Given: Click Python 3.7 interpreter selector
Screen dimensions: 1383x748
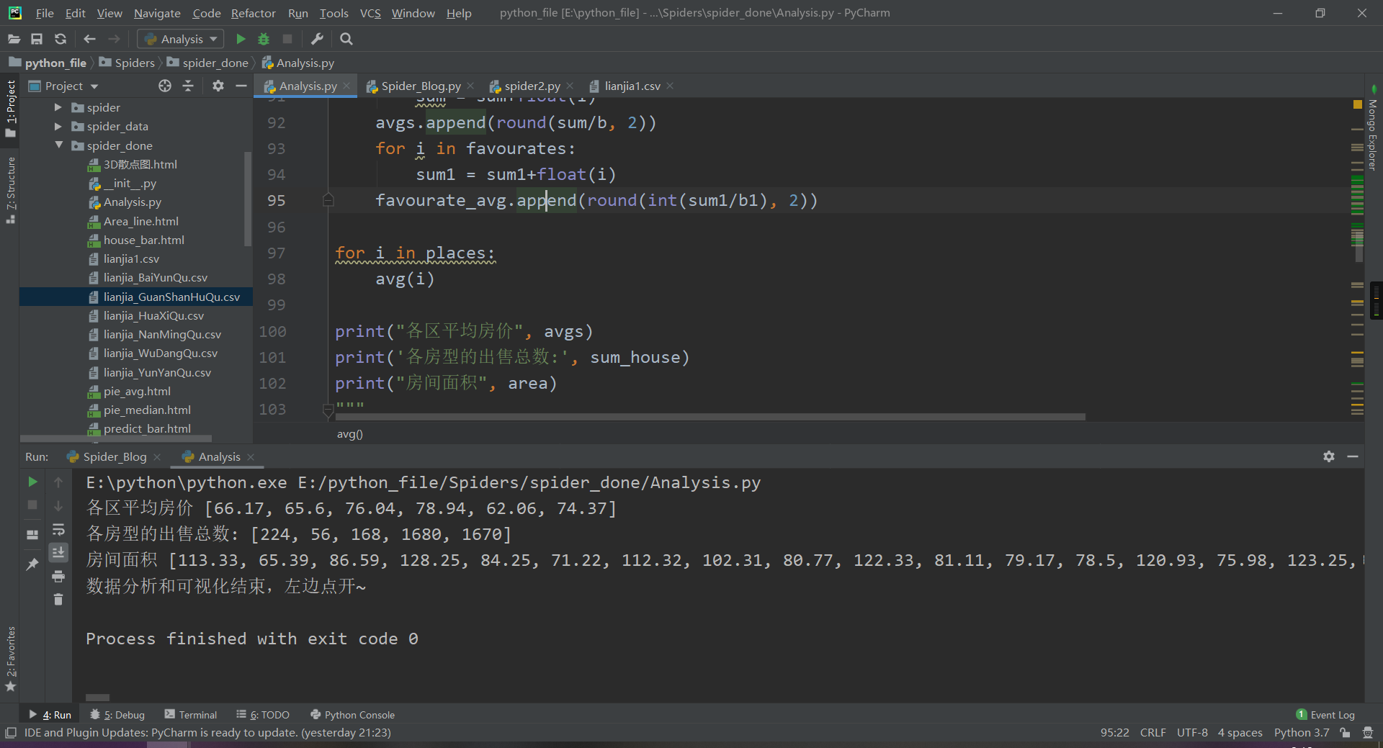Looking at the screenshot, I should pyautogui.click(x=1302, y=732).
